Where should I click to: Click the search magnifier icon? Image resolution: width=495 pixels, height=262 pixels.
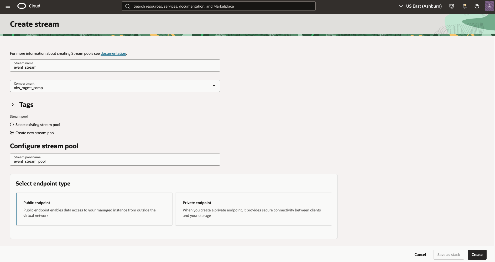pos(128,6)
